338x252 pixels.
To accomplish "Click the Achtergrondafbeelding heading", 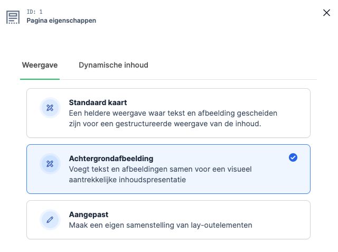I will [x=111, y=158].
